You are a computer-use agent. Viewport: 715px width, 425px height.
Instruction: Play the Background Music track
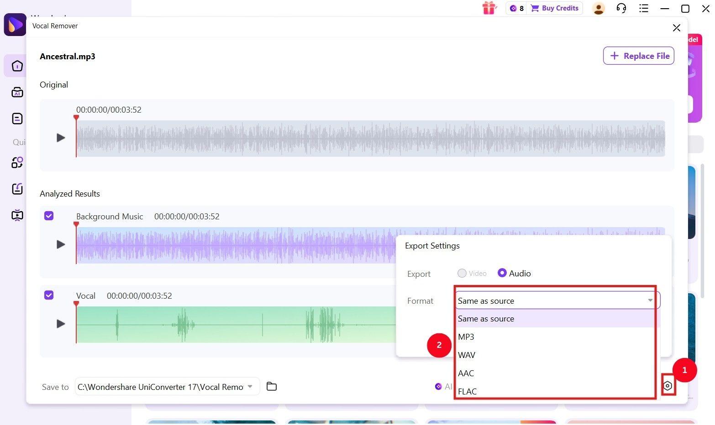click(61, 244)
